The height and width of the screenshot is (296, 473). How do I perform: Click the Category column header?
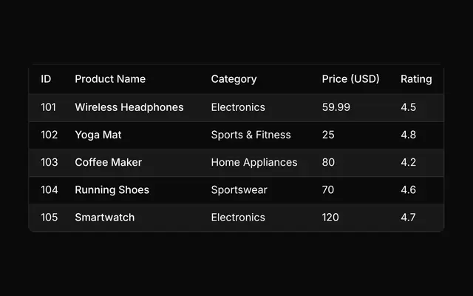[234, 79]
